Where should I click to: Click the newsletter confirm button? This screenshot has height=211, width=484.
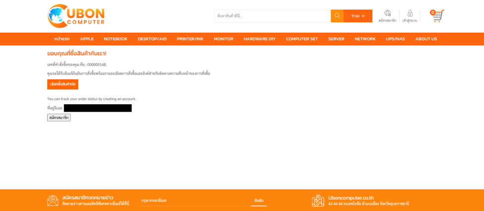(x=259, y=201)
